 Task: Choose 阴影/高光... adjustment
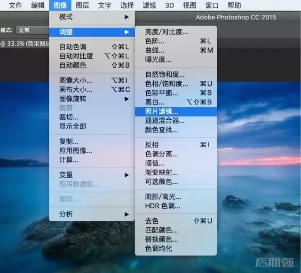[x=176, y=196]
